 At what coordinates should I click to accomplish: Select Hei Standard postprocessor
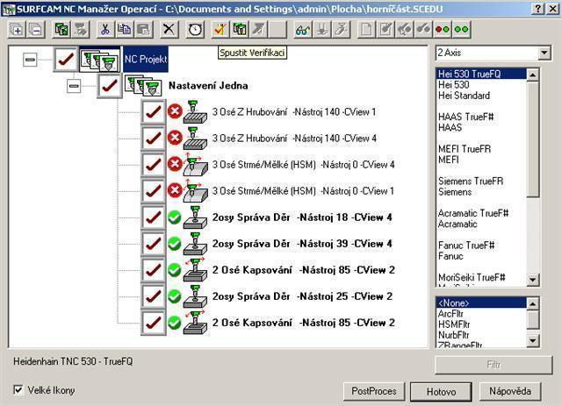(x=464, y=96)
